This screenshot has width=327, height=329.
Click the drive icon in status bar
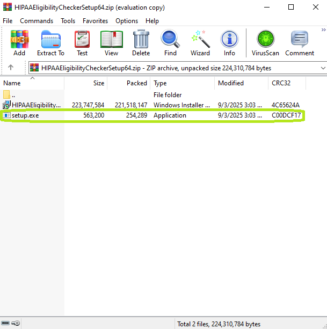coord(5,323)
